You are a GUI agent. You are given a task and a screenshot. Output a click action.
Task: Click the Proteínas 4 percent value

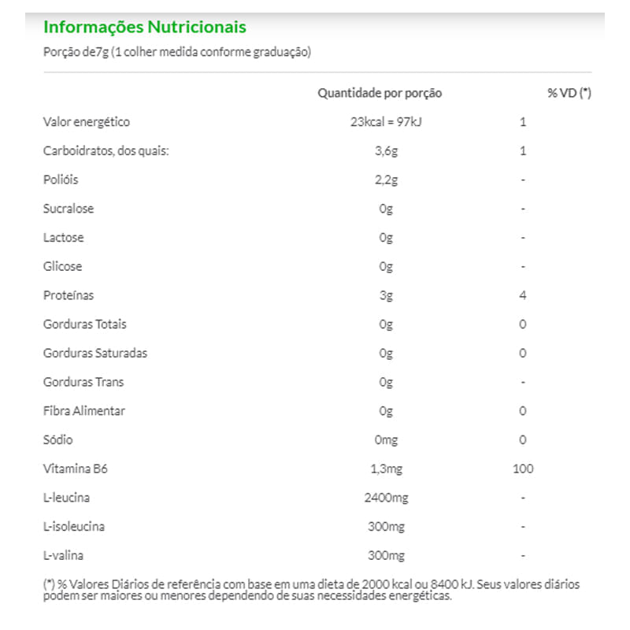pyautogui.click(x=523, y=295)
